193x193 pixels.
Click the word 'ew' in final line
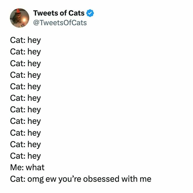pos(51,179)
